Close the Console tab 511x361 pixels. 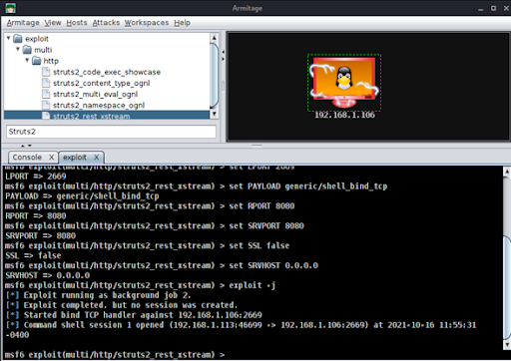[52, 158]
